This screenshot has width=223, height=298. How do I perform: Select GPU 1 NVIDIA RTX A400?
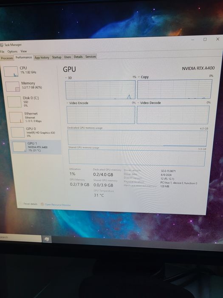coord(36,147)
